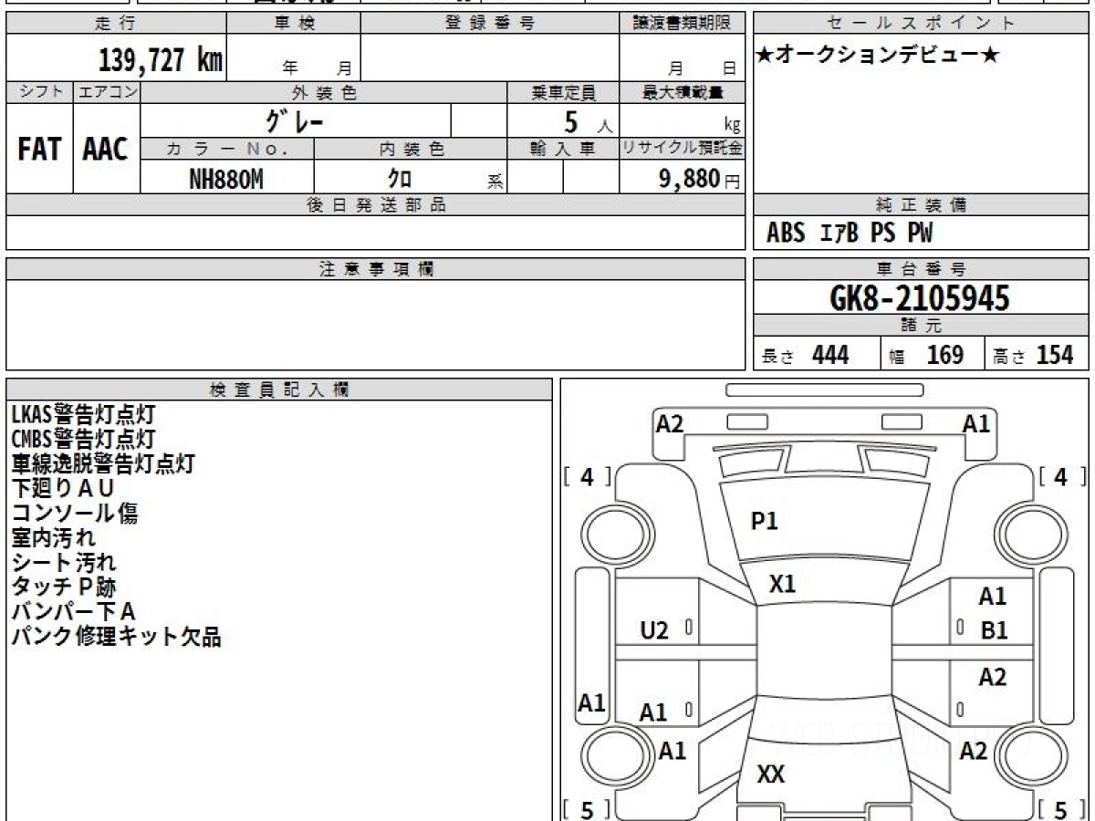This screenshot has width=1095, height=821.
Task: Click the 諸元 header
Action: tap(922, 327)
